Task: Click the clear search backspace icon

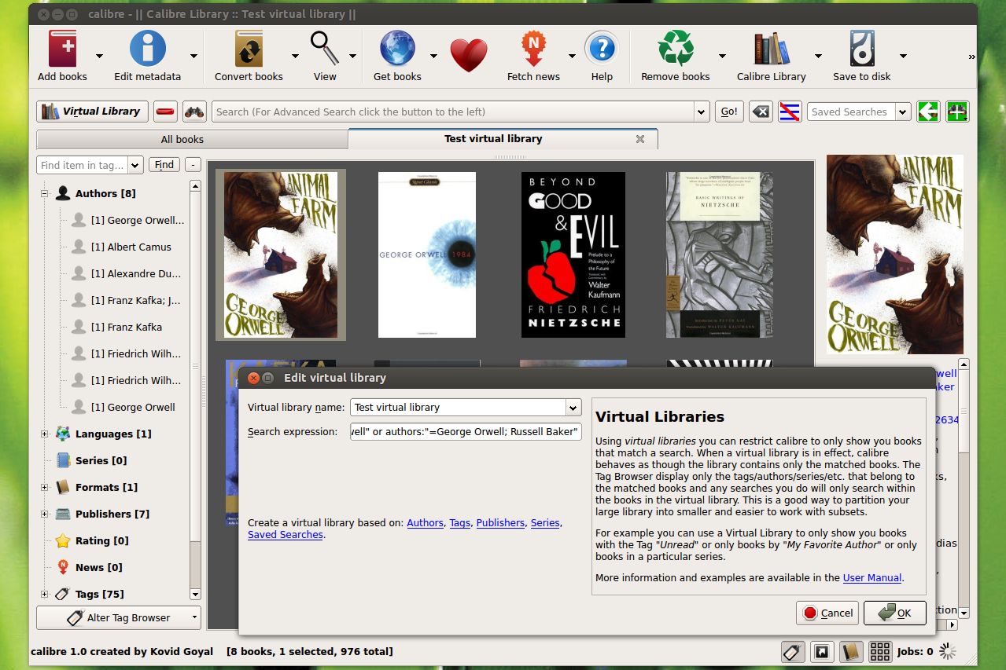Action: 761,112
